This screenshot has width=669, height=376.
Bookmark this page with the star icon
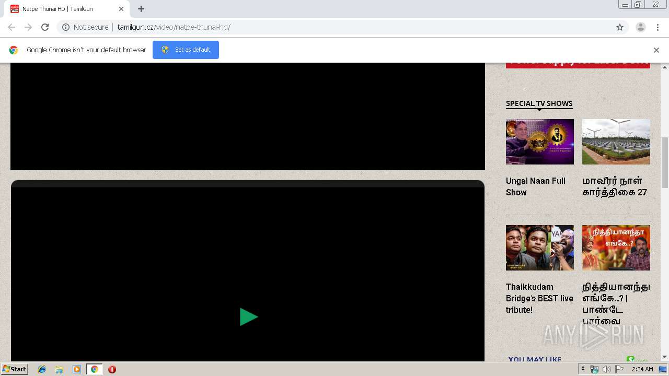coord(620,27)
